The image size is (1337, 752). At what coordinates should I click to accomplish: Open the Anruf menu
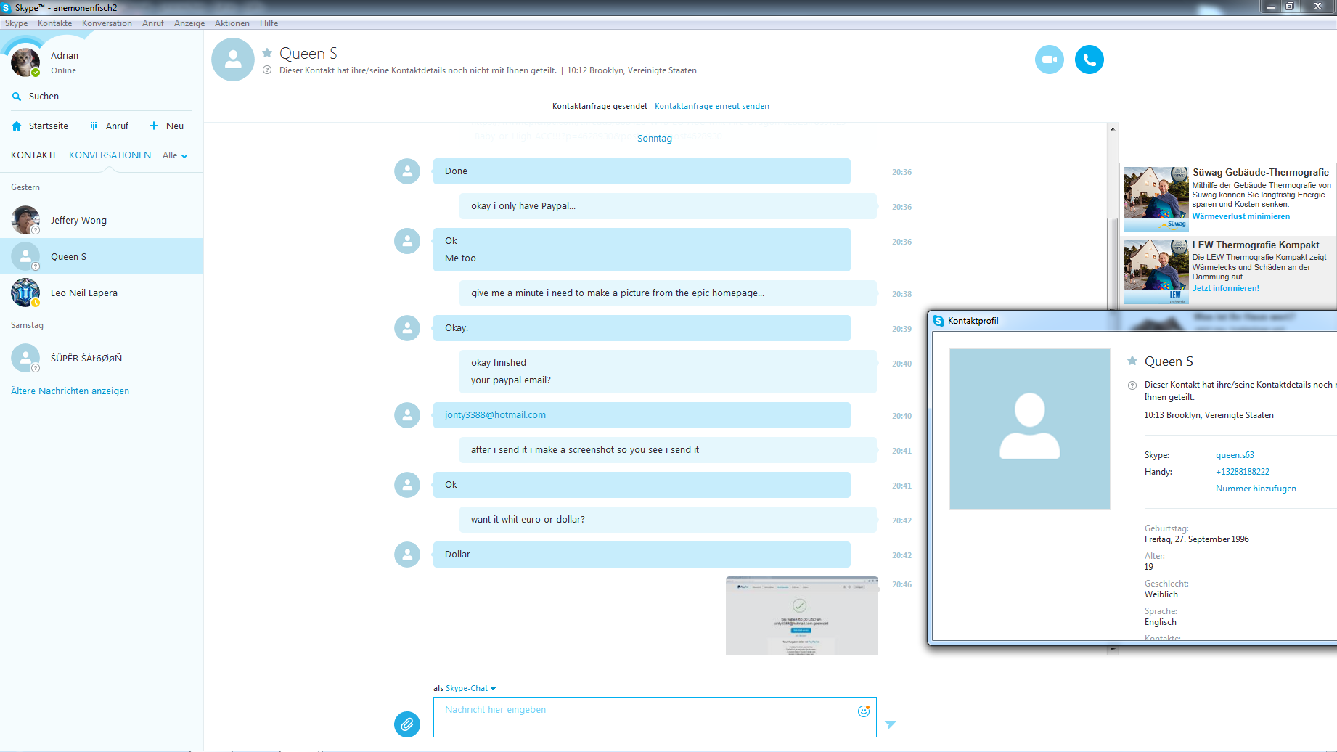[x=153, y=23]
